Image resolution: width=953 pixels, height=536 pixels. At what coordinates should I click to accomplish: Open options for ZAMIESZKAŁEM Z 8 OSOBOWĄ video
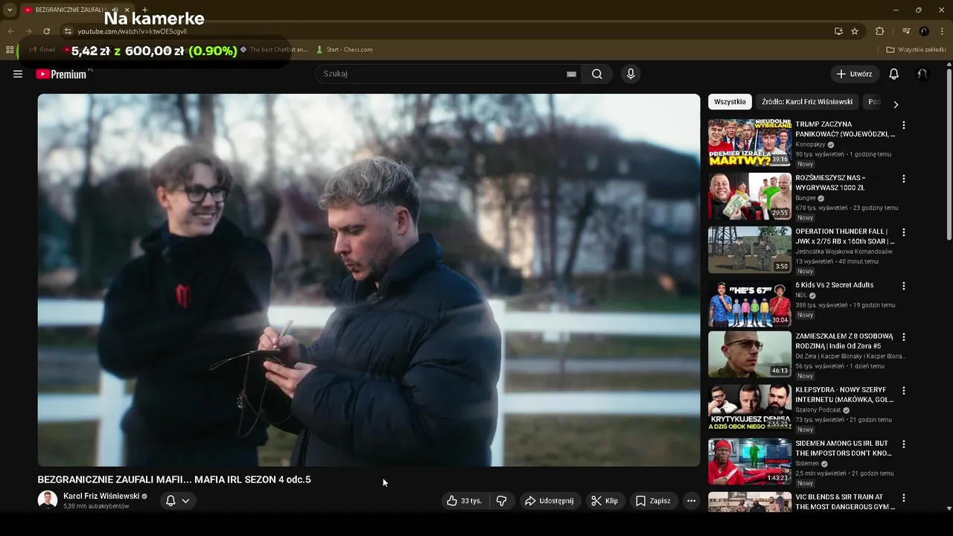click(904, 336)
